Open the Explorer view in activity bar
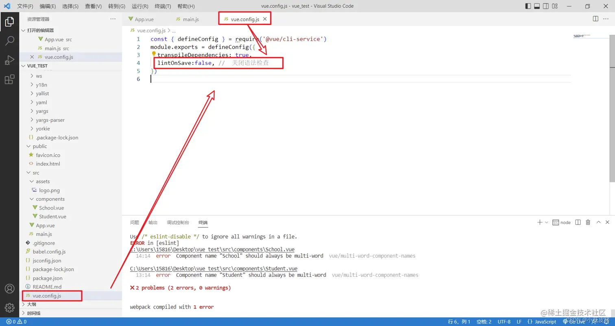615x326 pixels. (9, 22)
